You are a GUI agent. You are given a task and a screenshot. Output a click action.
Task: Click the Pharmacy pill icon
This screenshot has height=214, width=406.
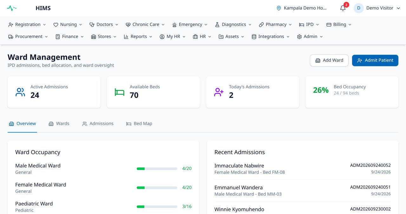(261, 25)
